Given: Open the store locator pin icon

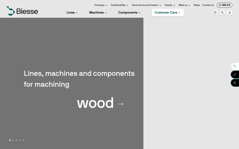Looking at the screenshot, I should 215,13.
